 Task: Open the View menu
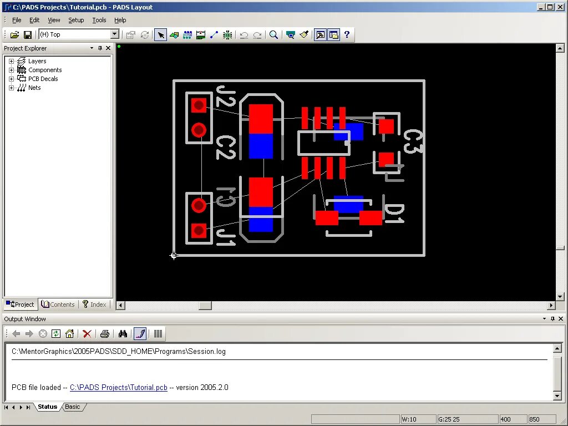pos(54,20)
